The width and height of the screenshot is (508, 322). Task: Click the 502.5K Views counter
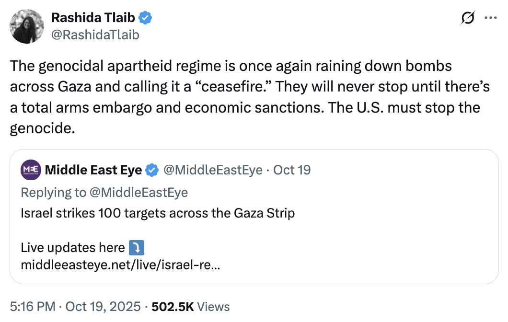191,307
